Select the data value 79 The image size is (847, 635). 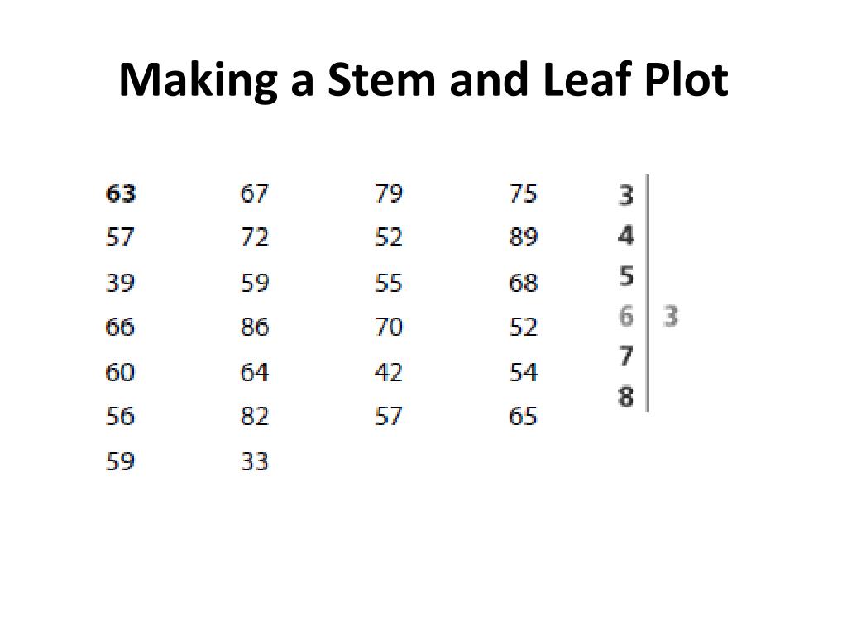point(388,193)
